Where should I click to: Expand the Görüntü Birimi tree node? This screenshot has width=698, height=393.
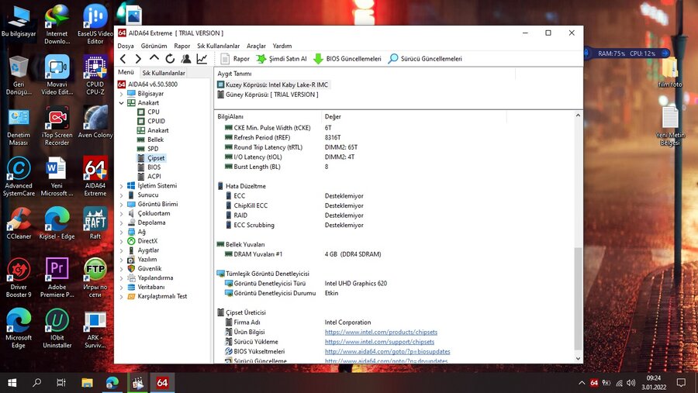pyautogui.click(x=122, y=205)
